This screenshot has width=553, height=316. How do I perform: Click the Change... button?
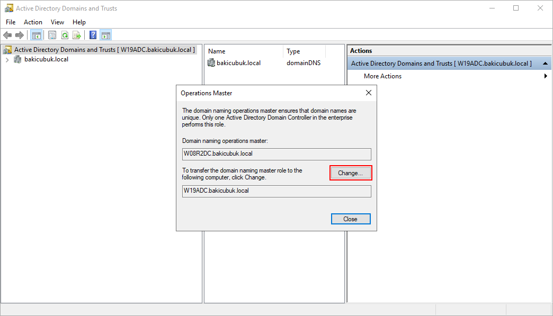coord(351,173)
